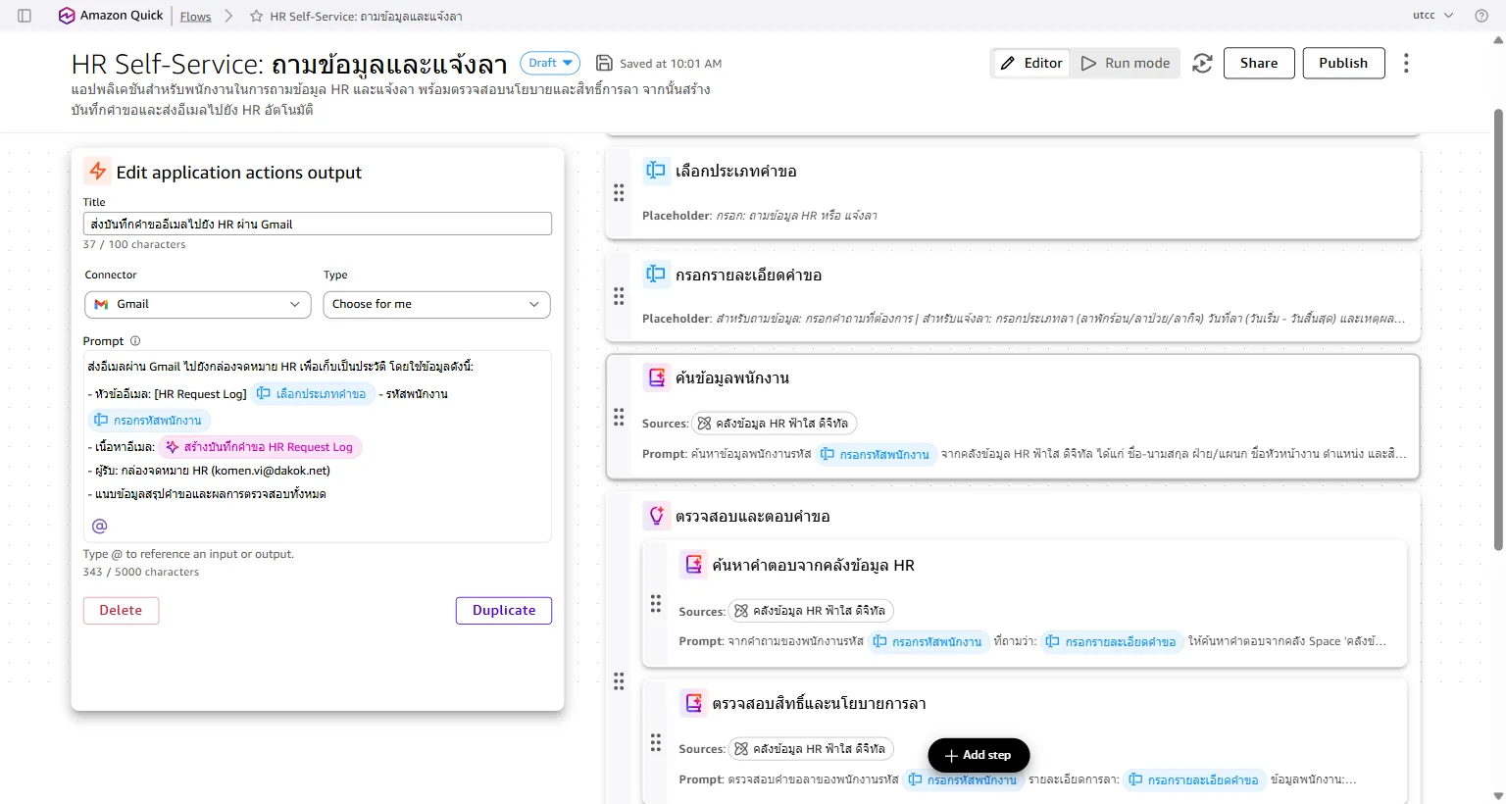Switch to Run mode

1126,63
